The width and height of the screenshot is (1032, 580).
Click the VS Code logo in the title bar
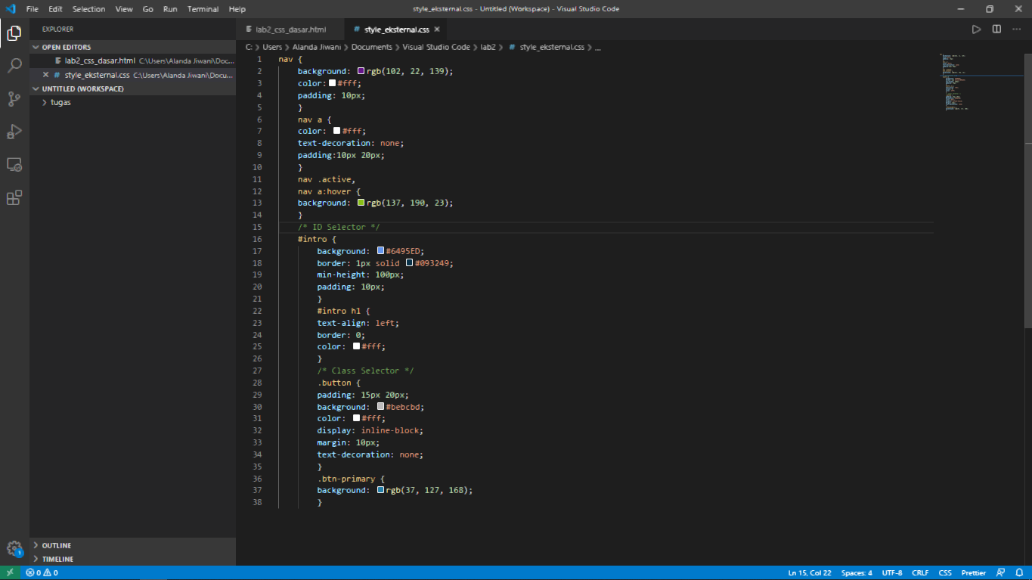[11, 9]
